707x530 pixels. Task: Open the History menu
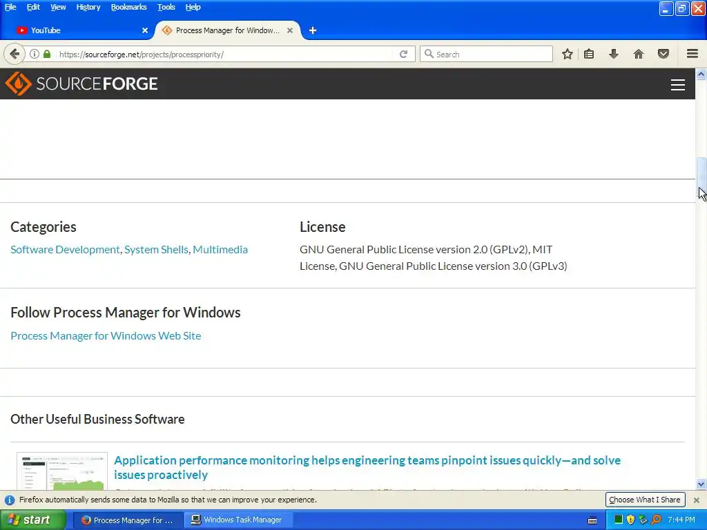tap(88, 7)
